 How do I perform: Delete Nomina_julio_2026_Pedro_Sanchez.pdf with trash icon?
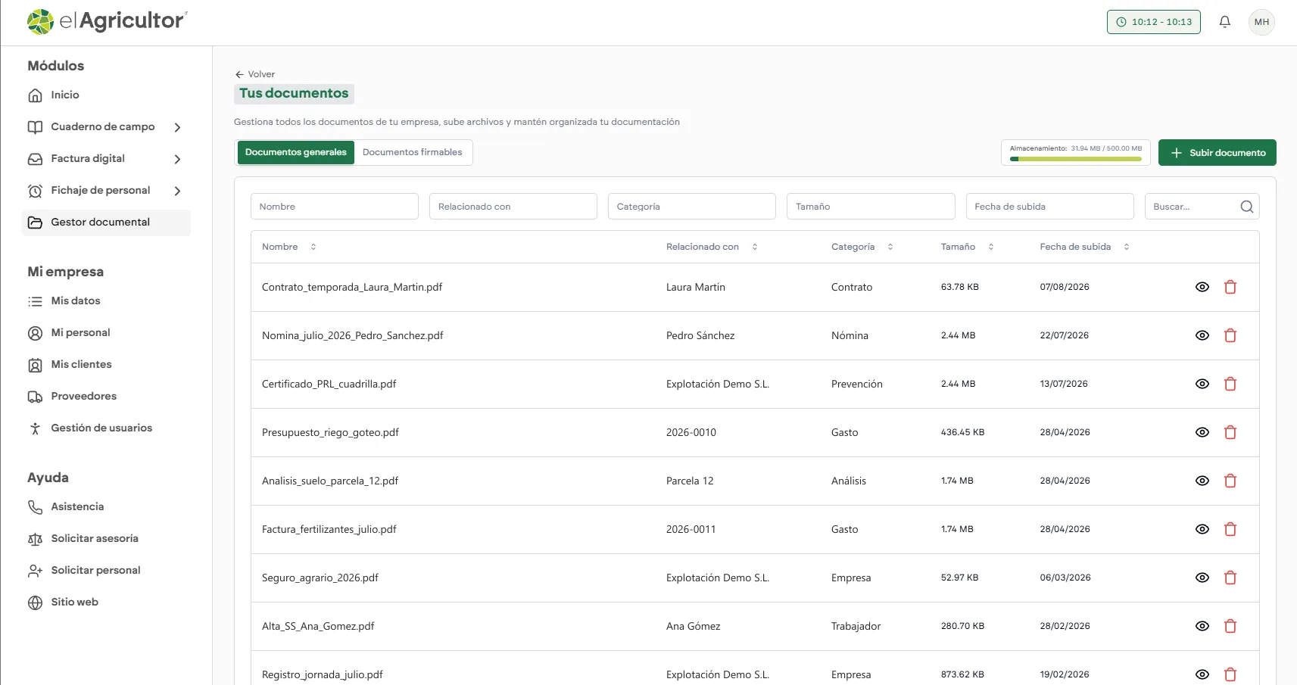pyautogui.click(x=1230, y=335)
